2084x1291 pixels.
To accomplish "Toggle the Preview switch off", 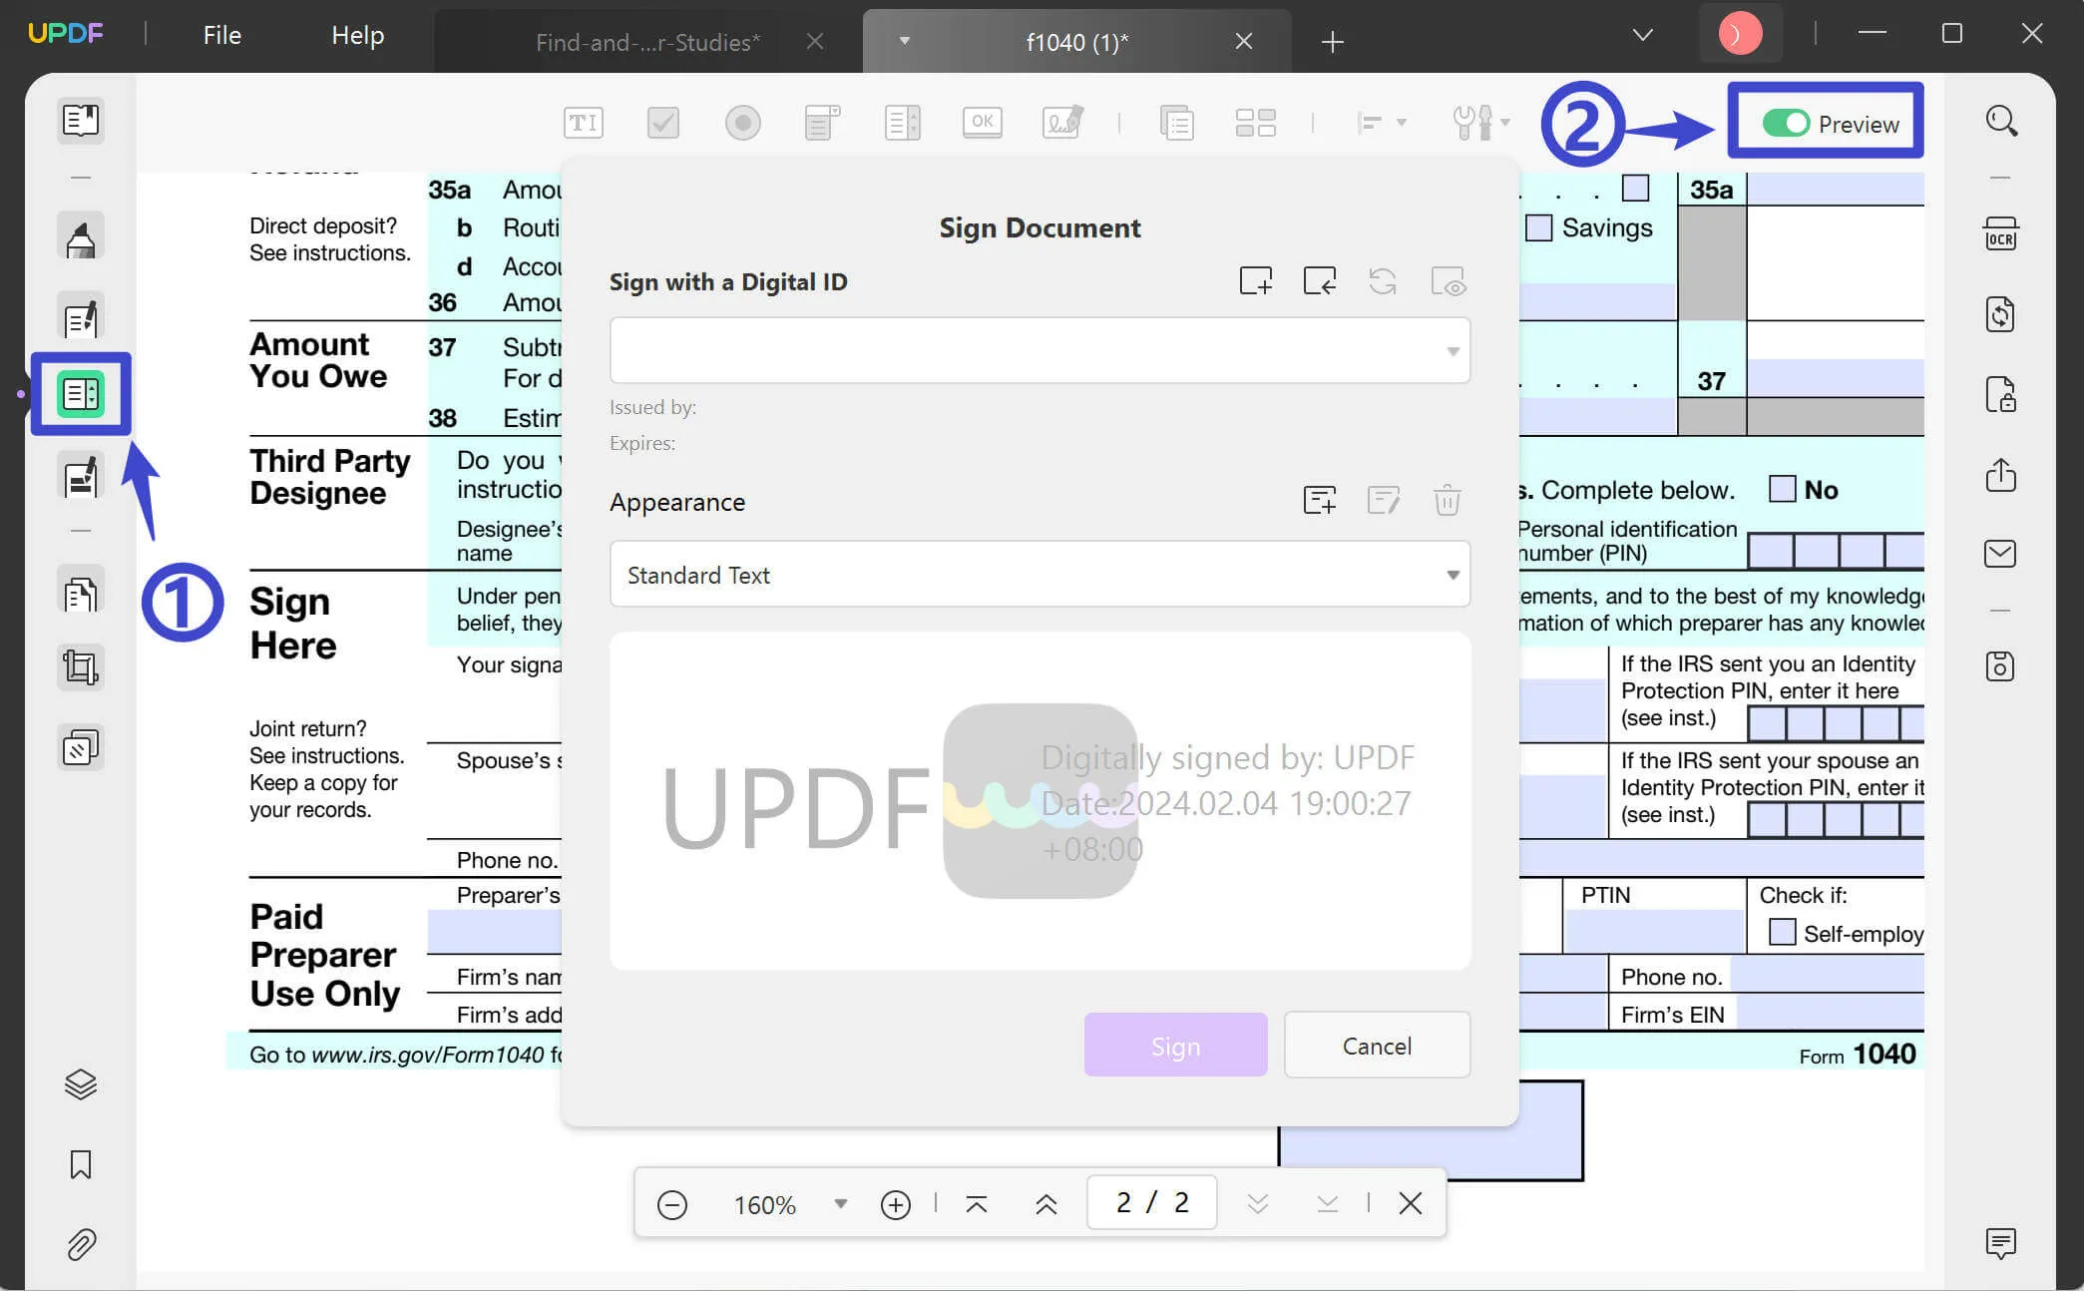I will [x=1785, y=124].
